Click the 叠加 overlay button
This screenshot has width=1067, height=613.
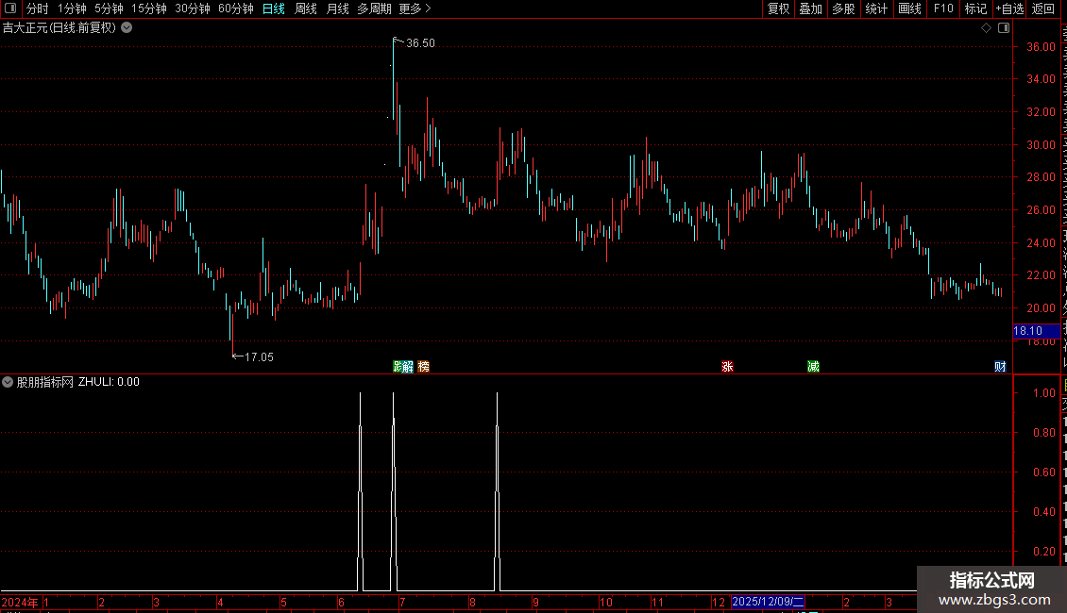(x=811, y=8)
